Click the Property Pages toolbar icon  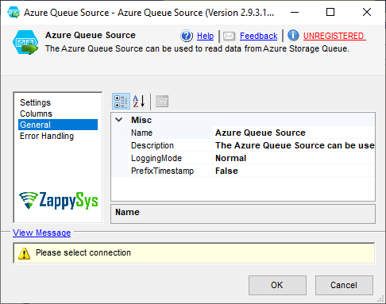click(162, 102)
